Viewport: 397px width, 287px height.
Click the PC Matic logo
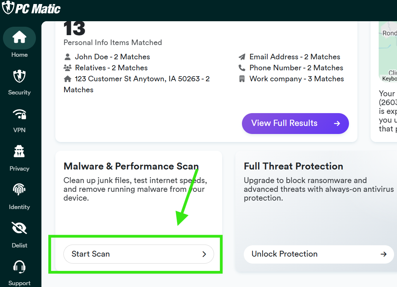click(x=31, y=8)
